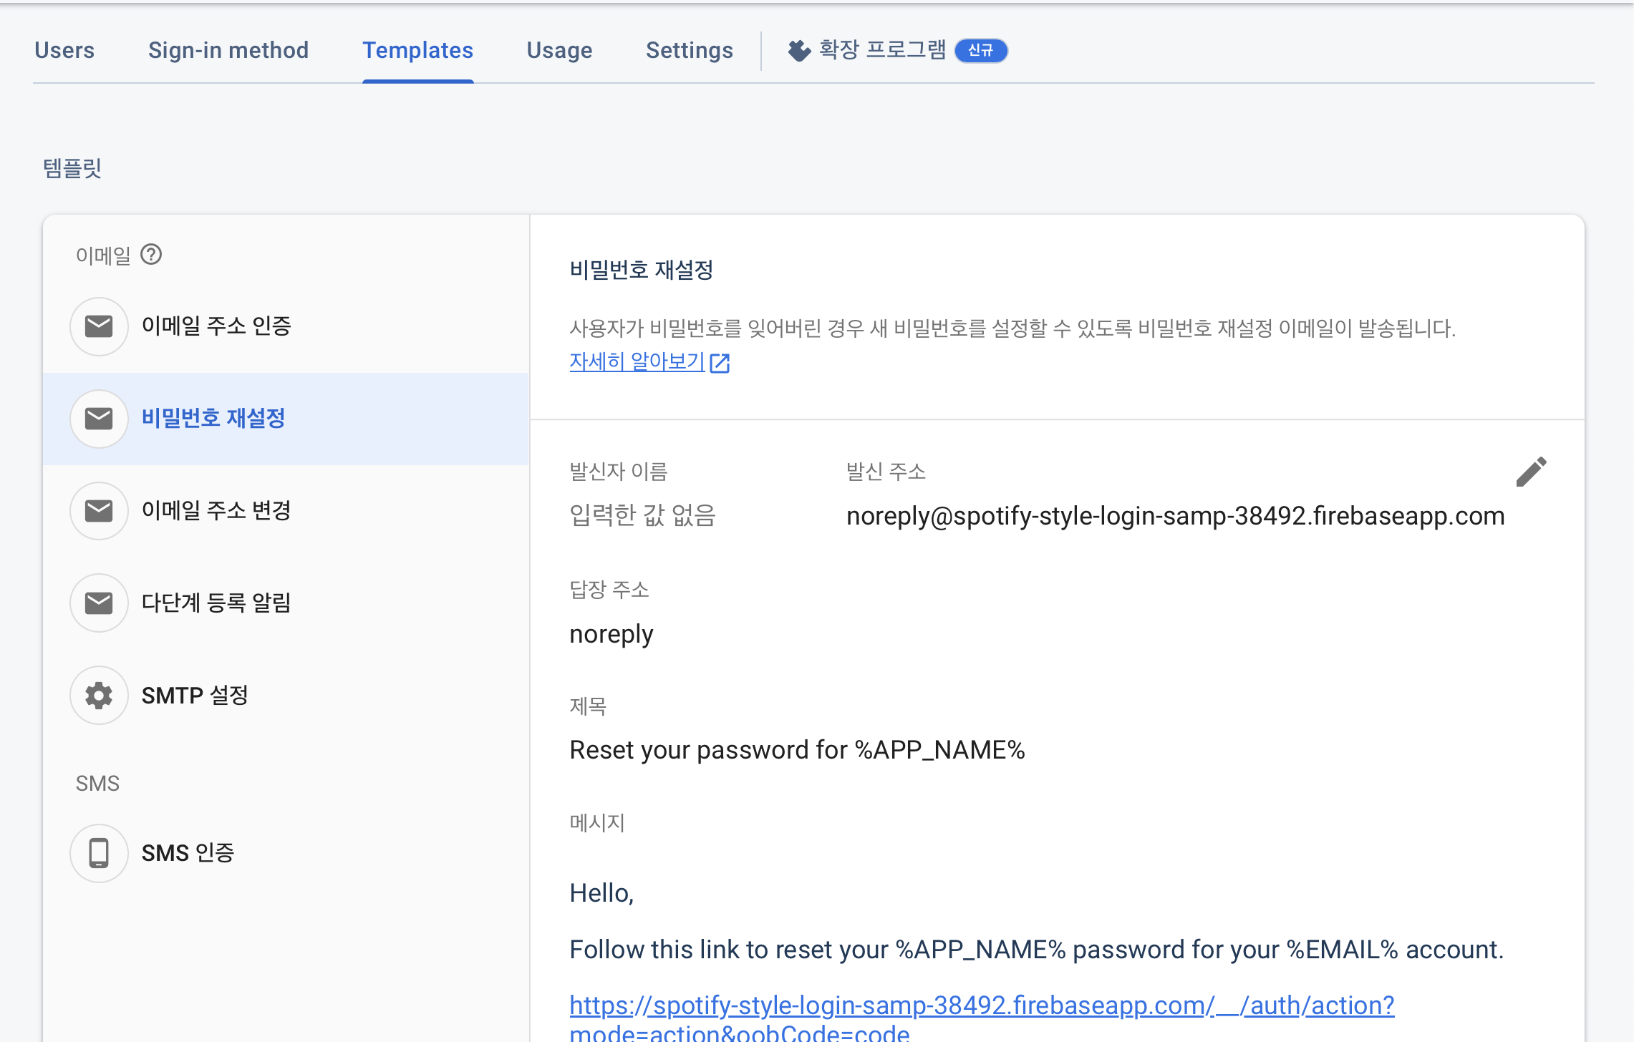
Task: Open the Sign-in method tab
Action: click(228, 50)
